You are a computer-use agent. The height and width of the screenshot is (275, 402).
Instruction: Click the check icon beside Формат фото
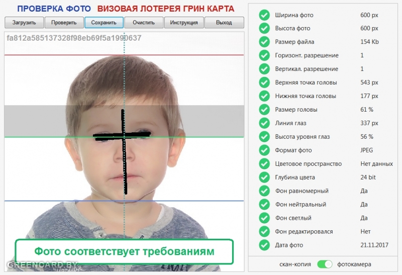(264, 150)
